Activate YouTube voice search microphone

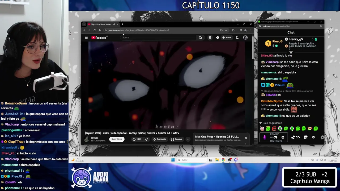tap(210, 38)
